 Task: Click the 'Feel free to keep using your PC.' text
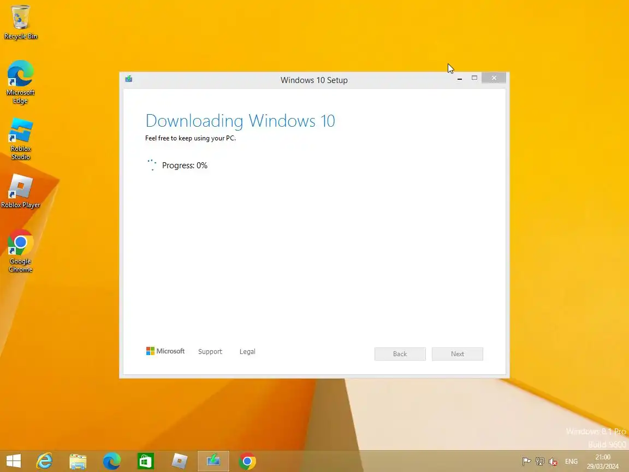[x=191, y=138]
